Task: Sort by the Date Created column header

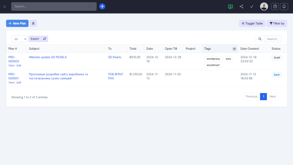Action: 249,49
